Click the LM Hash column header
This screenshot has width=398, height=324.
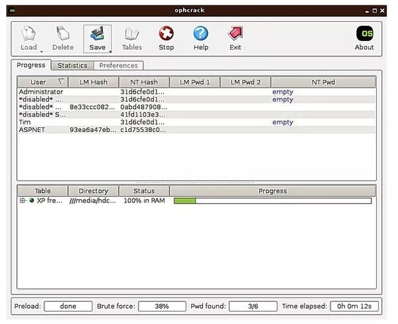(x=94, y=82)
